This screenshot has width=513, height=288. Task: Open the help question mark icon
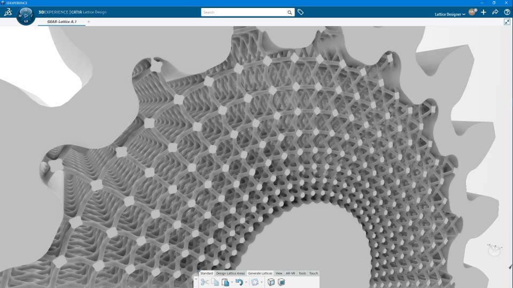point(507,12)
